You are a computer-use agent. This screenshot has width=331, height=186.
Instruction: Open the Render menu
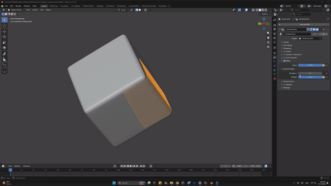(x=18, y=6)
